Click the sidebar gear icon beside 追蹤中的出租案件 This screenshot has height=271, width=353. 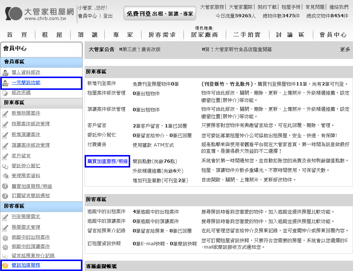click(x=6, y=237)
